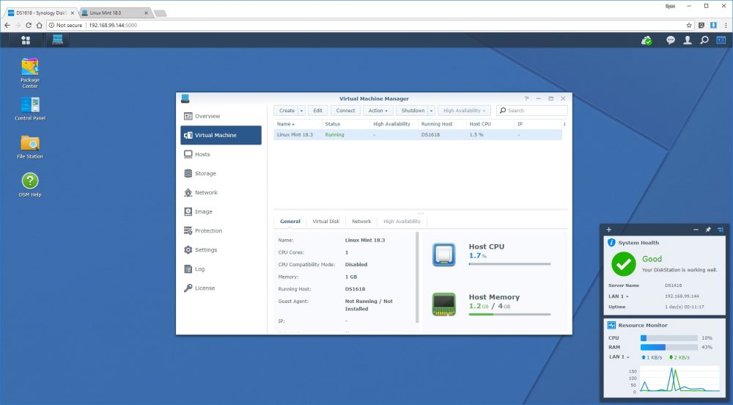Click the Connect button
This screenshot has width=733, height=405.
[x=345, y=111]
